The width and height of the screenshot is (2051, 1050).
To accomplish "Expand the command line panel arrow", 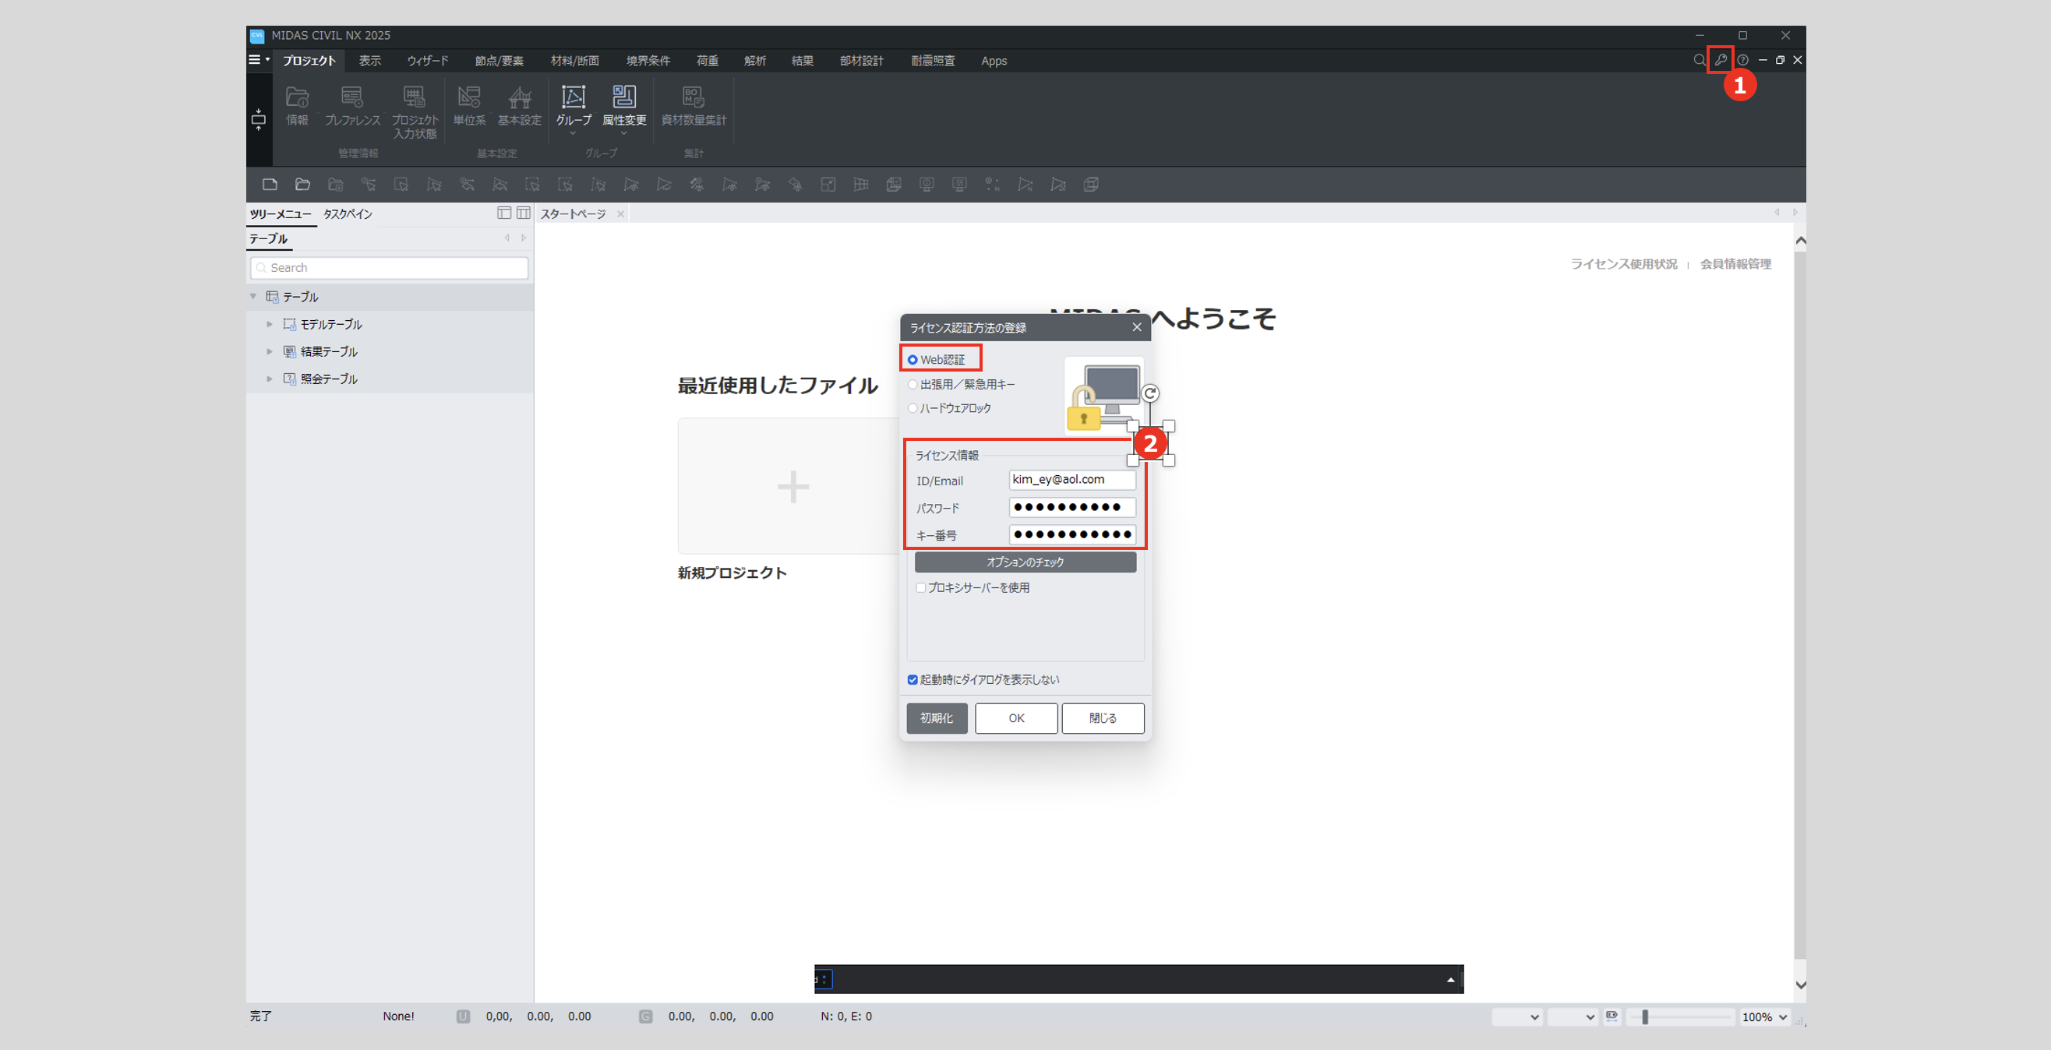I will (1451, 980).
